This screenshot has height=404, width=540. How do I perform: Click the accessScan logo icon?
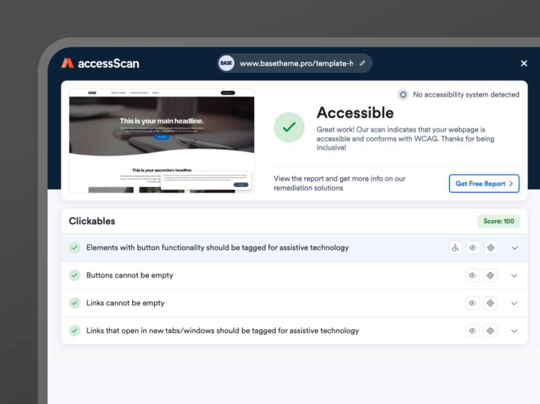[67, 63]
